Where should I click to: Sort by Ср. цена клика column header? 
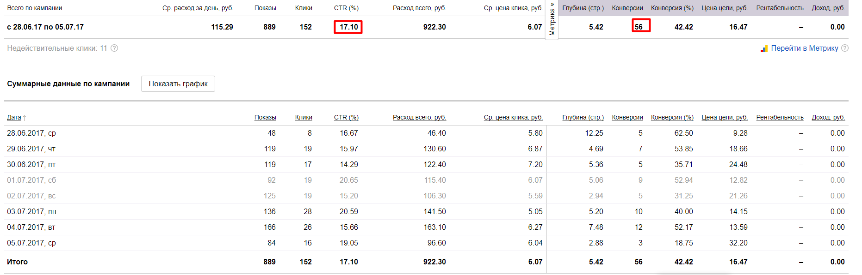point(513,117)
